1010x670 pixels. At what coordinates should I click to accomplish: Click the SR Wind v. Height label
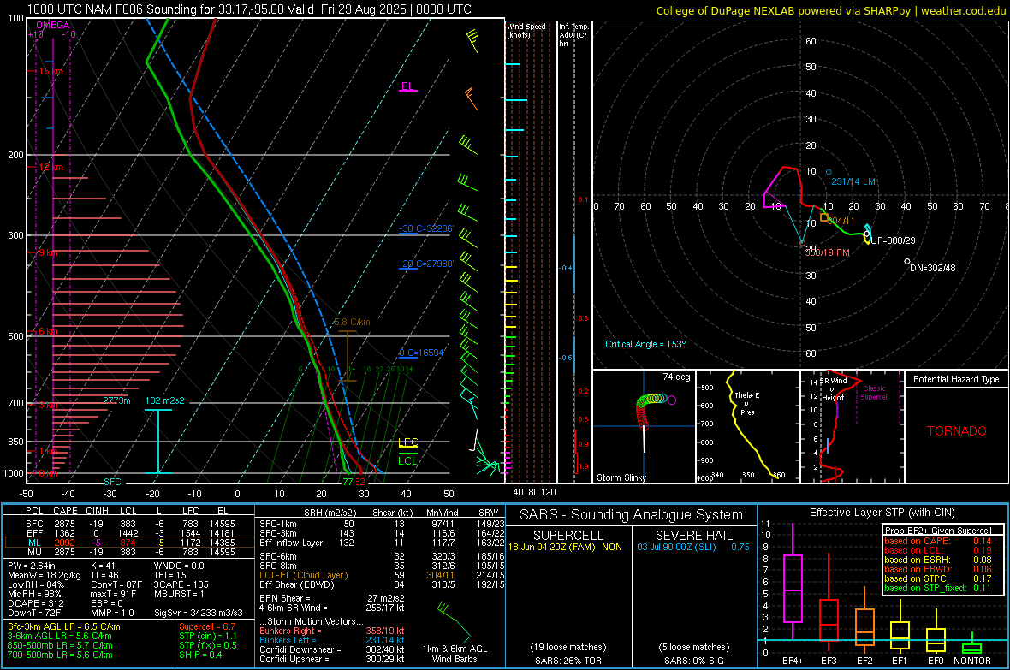(x=834, y=389)
